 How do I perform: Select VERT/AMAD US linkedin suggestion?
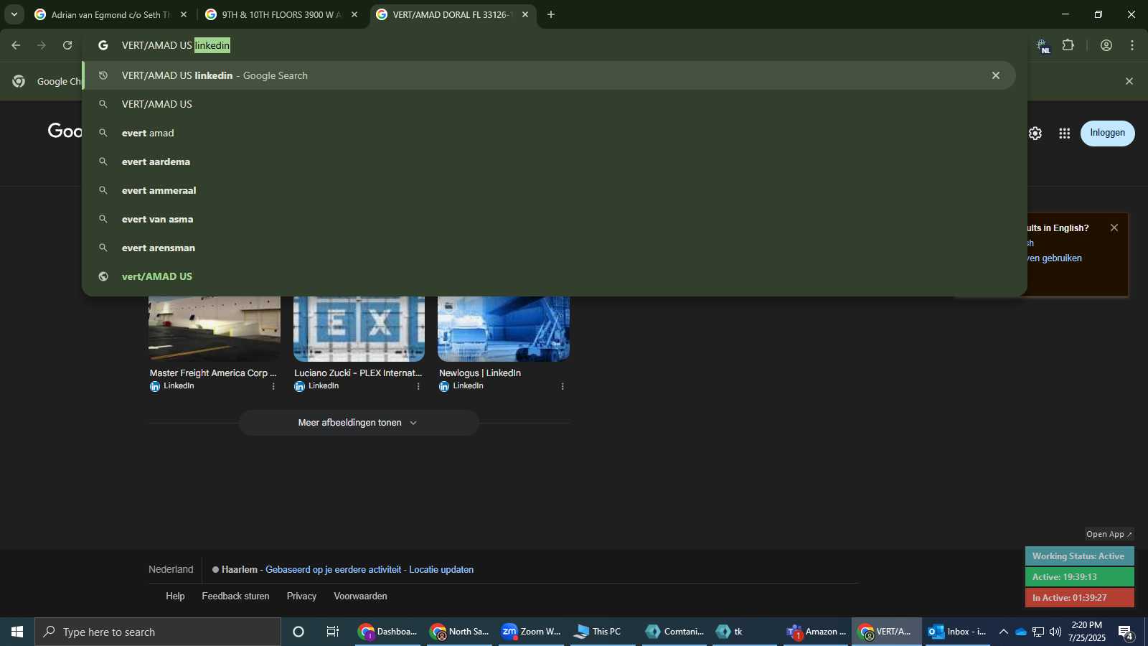click(549, 75)
